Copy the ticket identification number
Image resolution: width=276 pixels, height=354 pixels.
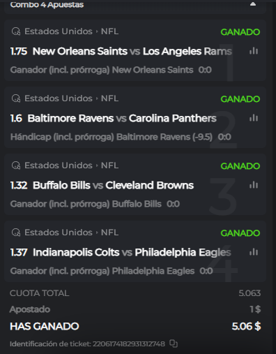[174, 344]
